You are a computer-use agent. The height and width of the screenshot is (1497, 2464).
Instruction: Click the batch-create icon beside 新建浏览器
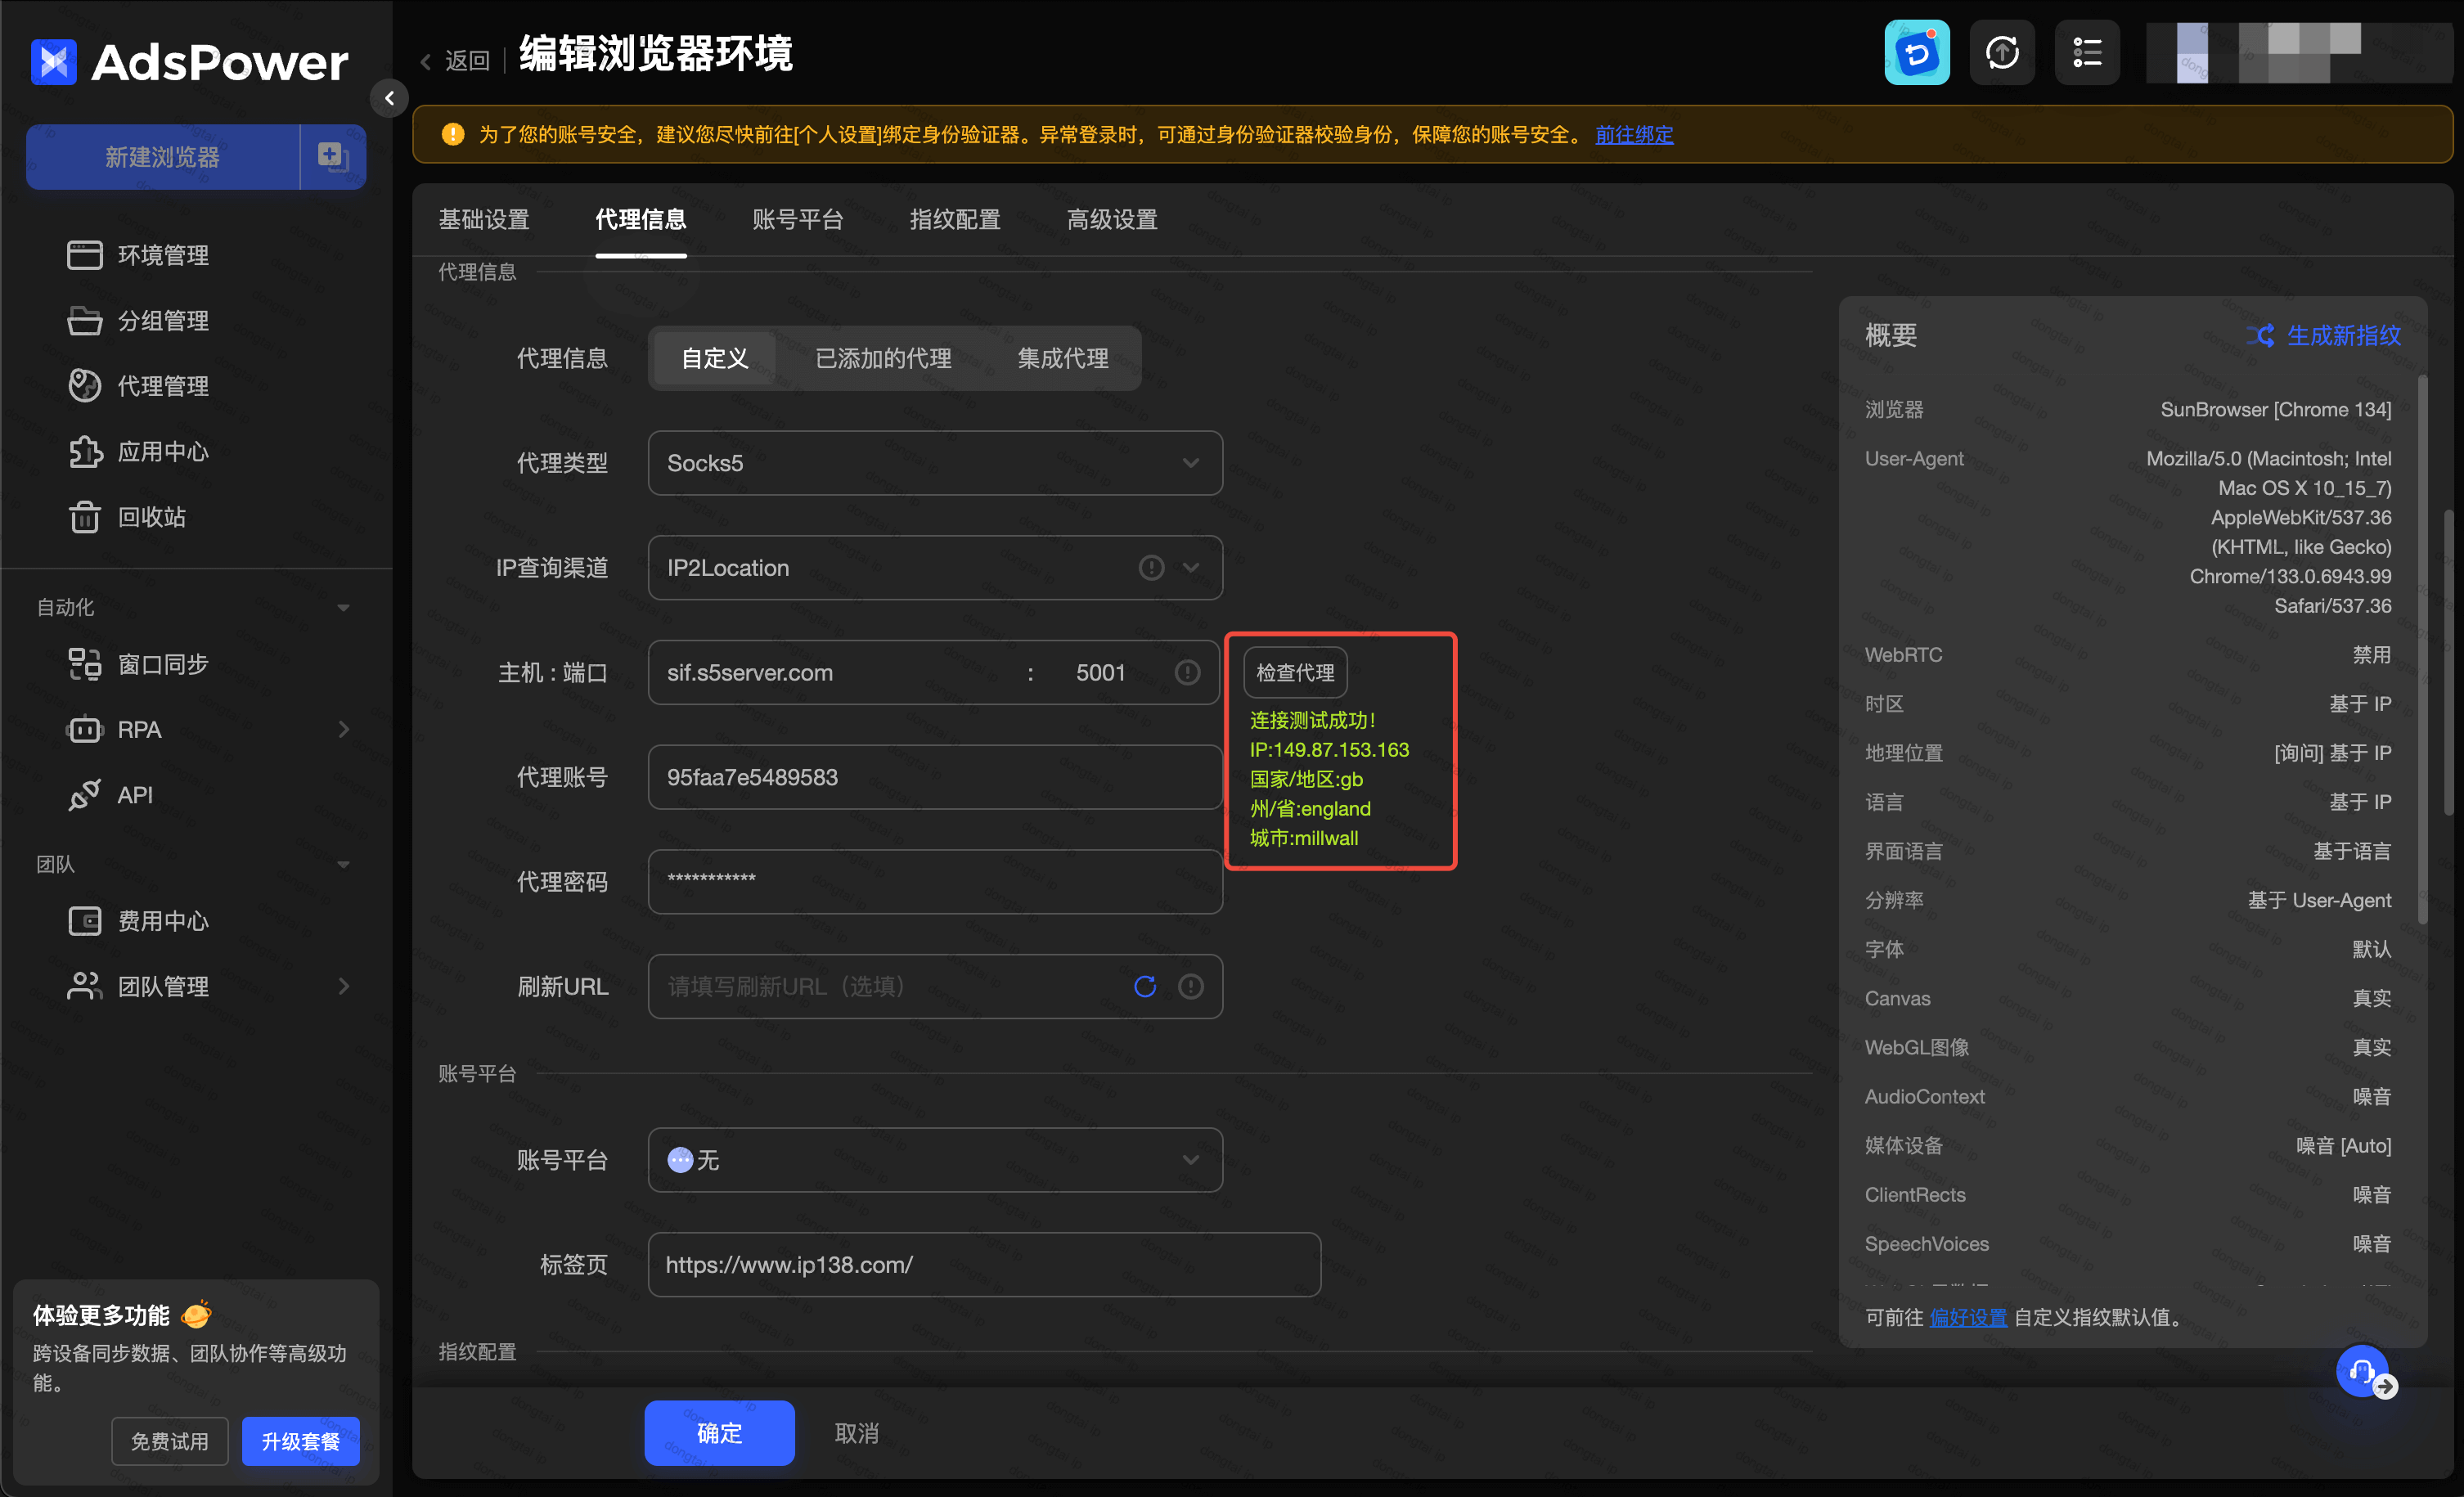click(332, 157)
